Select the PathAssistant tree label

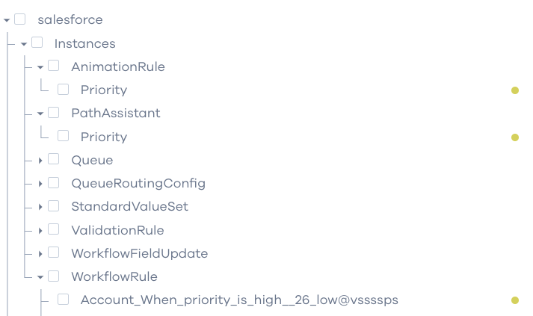pos(116,113)
